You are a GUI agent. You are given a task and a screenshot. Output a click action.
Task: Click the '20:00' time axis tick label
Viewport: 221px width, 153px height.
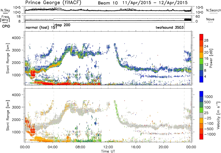[163, 147]
